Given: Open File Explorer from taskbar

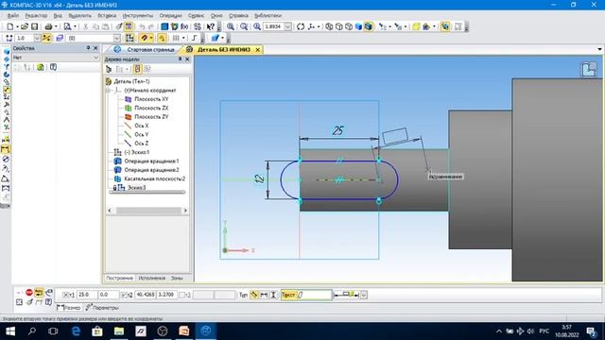Looking at the screenshot, I should [119, 331].
